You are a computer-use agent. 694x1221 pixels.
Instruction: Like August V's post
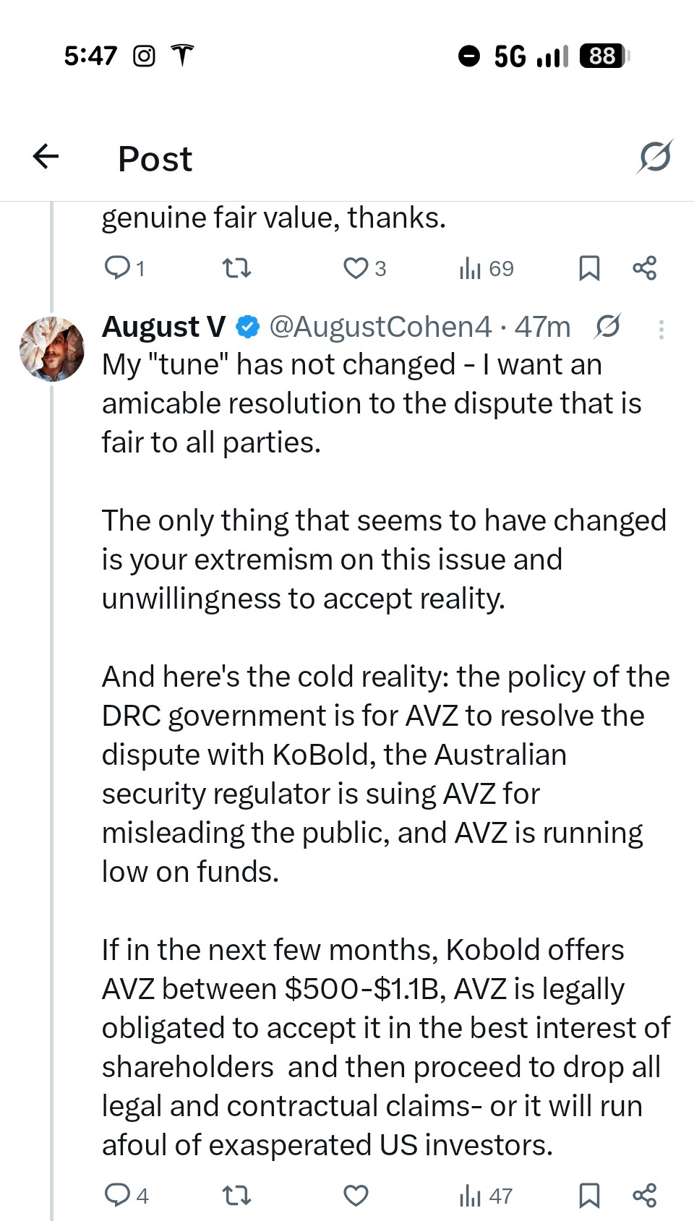pyautogui.click(x=356, y=1195)
